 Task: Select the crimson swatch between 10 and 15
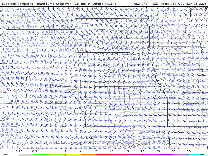tap(119, 155)
